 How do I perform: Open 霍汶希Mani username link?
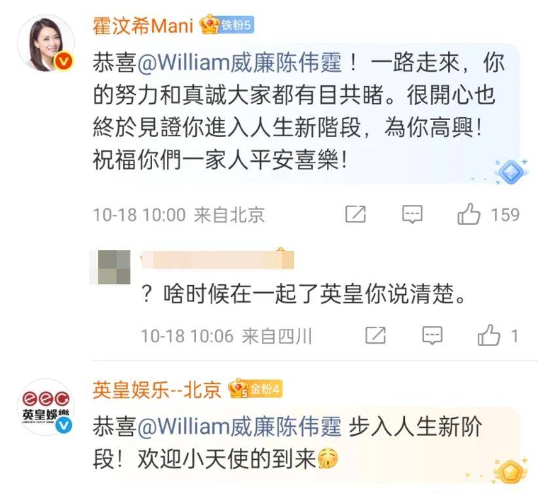(x=143, y=26)
